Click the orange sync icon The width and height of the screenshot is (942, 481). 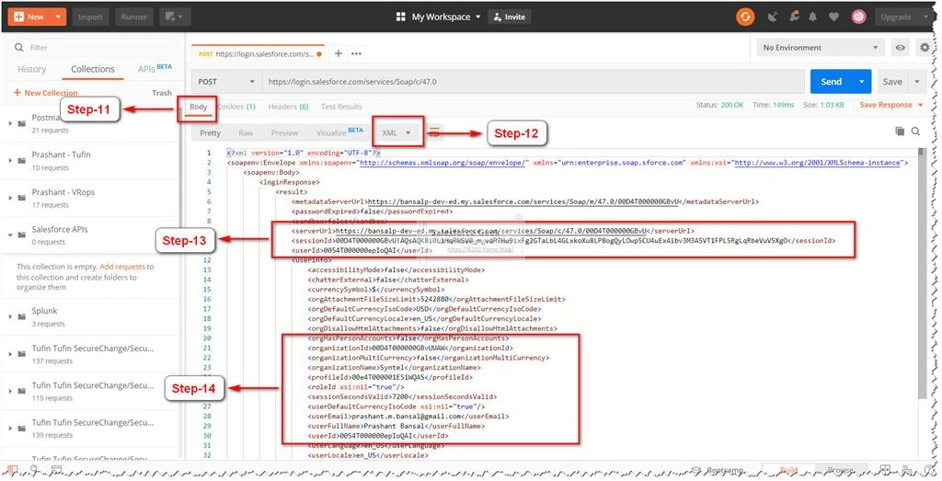[x=745, y=17]
